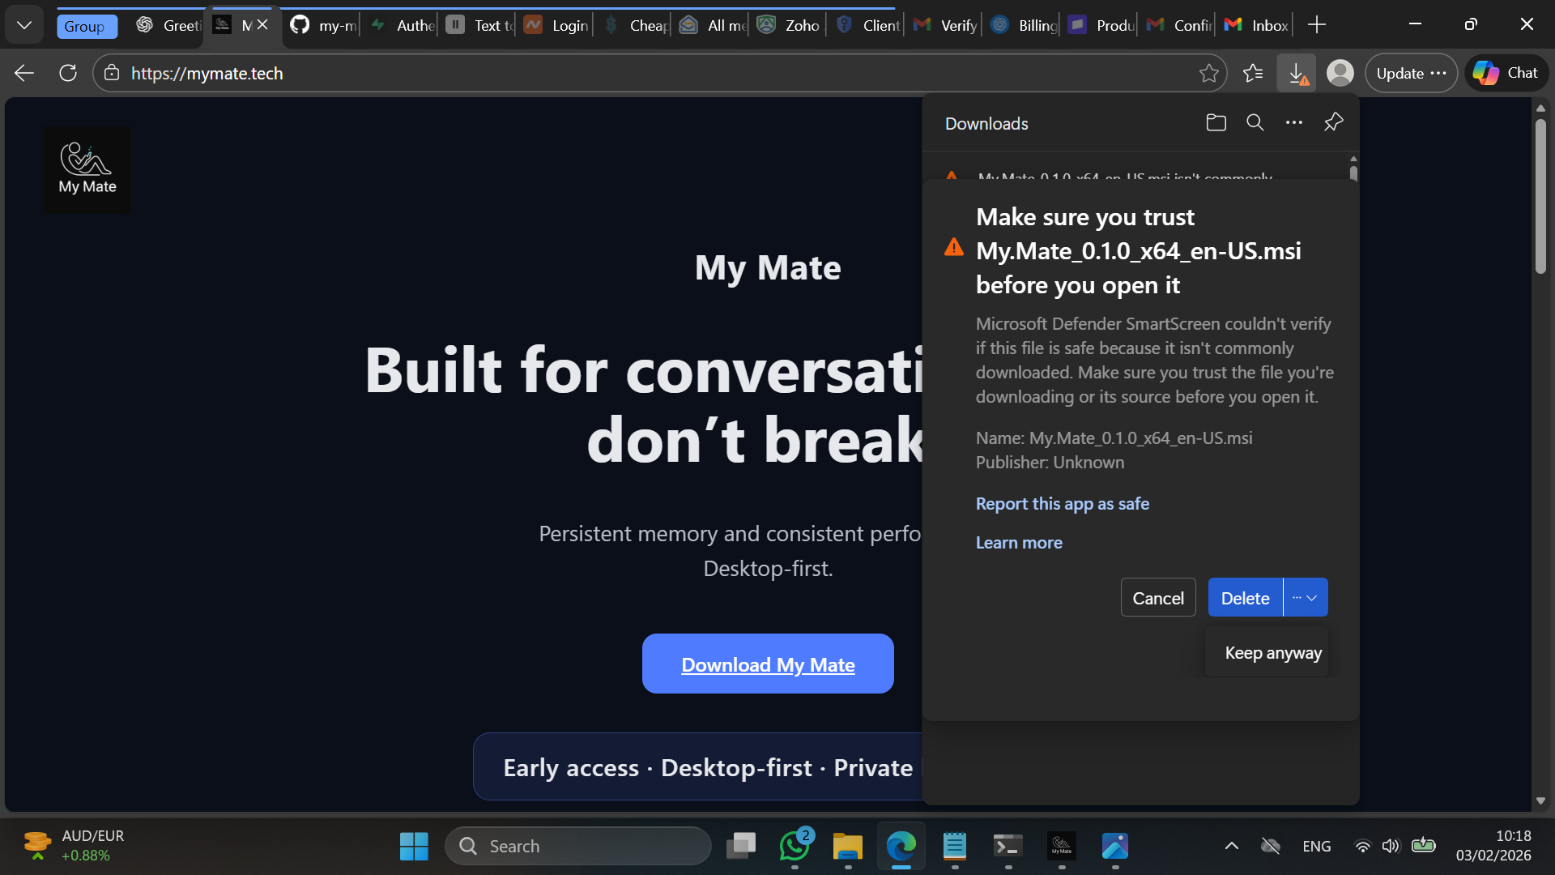Click the Delete button
Screen dimensions: 1555x875
pos(1245,598)
